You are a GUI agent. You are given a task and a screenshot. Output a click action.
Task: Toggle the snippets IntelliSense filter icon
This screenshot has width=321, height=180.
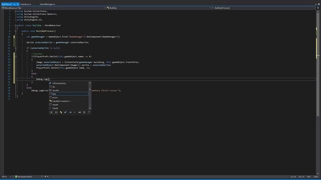point(89,112)
